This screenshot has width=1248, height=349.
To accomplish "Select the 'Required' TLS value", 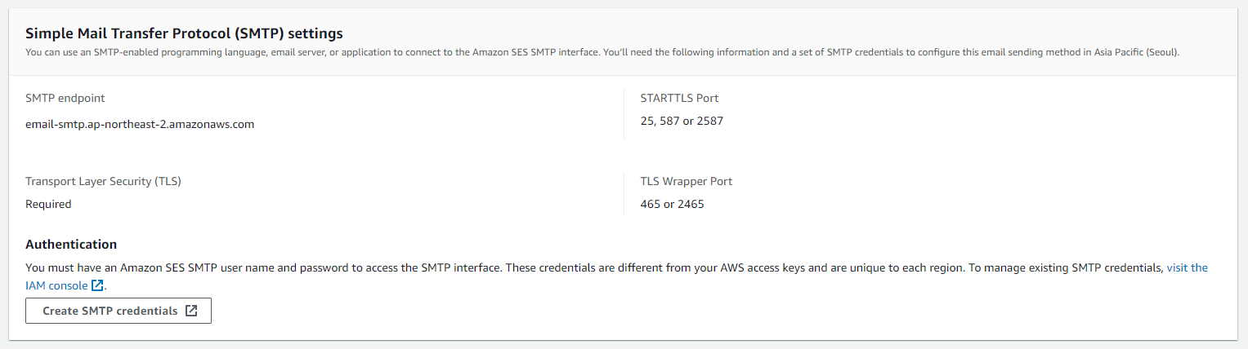I will point(48,204).
